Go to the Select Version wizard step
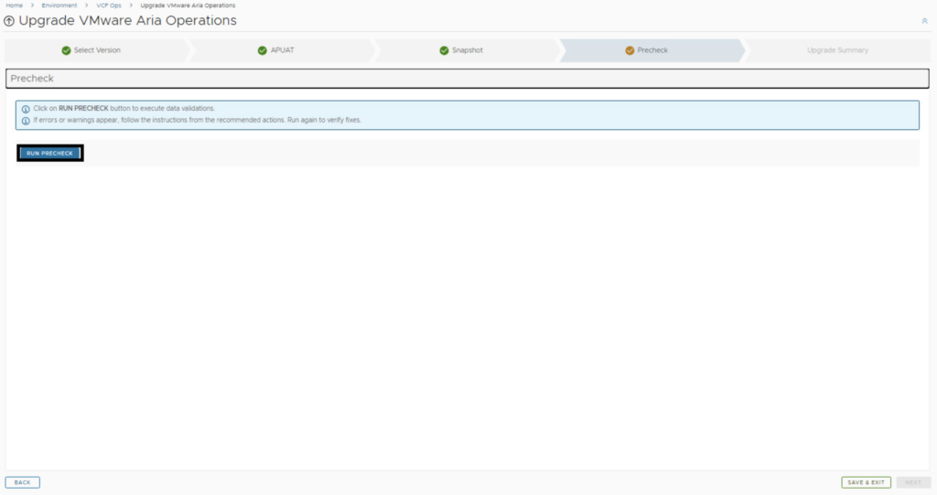Viewport: 937px width, 495px height. [x=97, y=50]
